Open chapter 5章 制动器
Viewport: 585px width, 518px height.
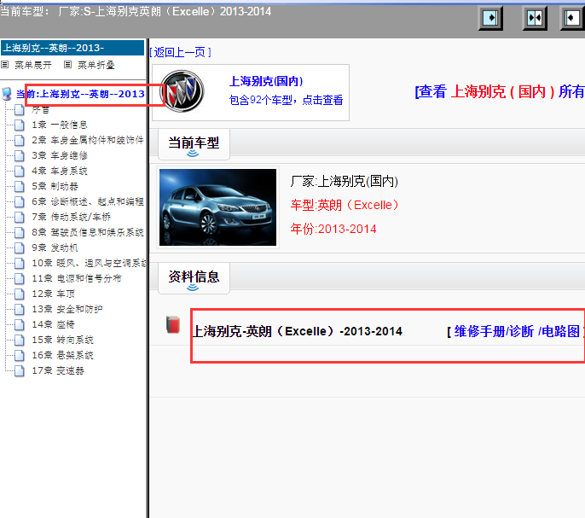point(55,186)
